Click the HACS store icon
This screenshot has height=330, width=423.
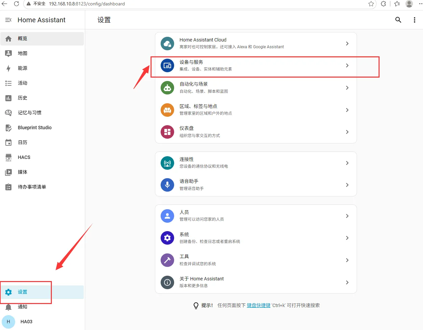click(x=8, y=158)
